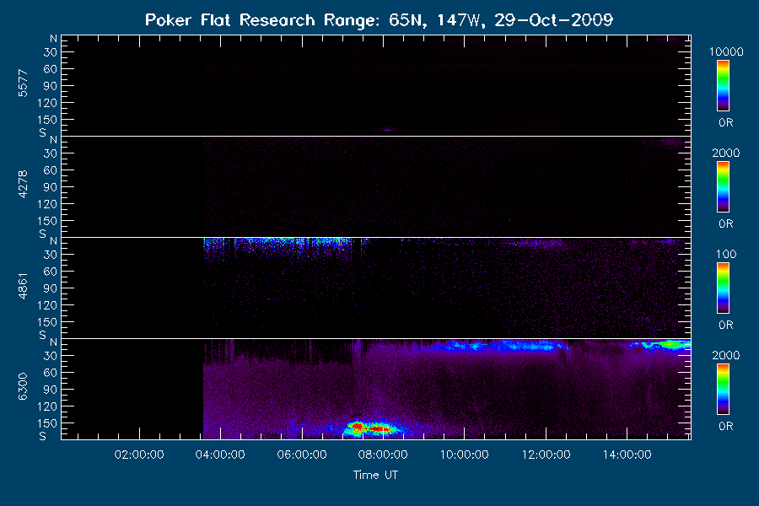This screenshot has height=506, width=759.
Task: Select the 4861 panel axis label
Action: (x=23, y=286)
